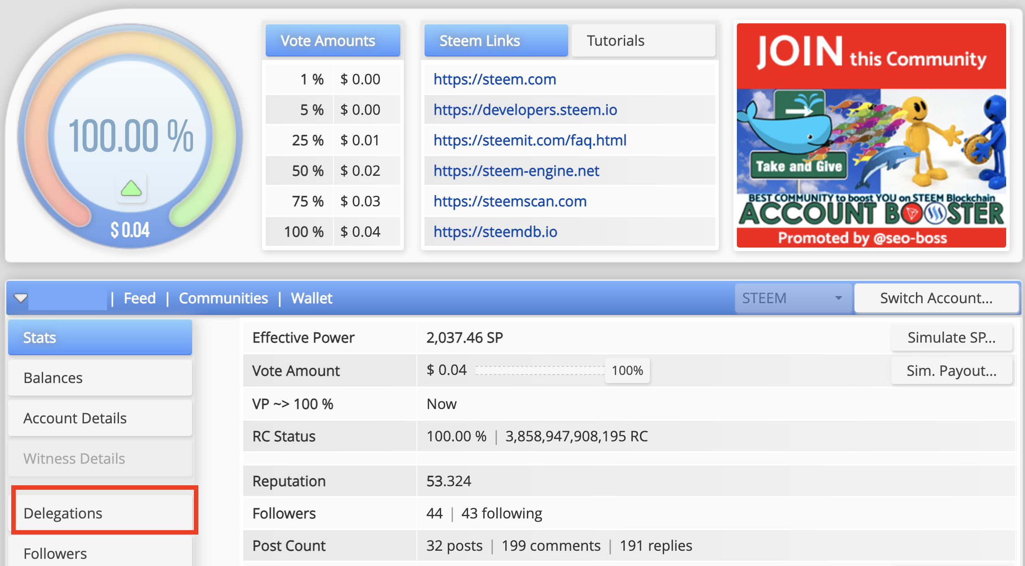Open https://steem.com link
The height and width of the screenshot is (566, 1025).
point(495,79)
